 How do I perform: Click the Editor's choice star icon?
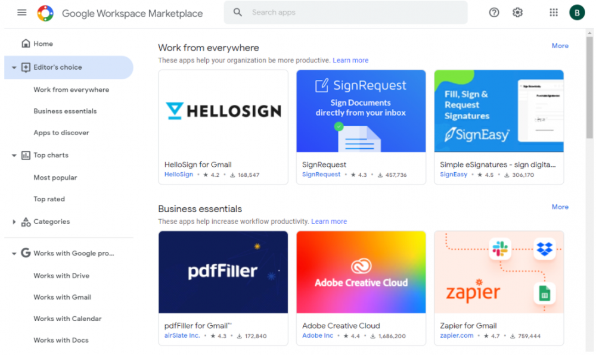pyautogui.click(x=26, y=67)
